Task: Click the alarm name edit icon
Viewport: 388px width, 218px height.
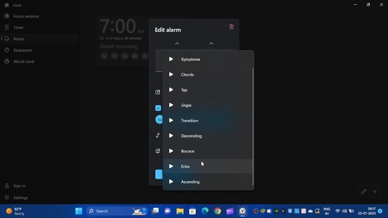Action: pos(158,92)
